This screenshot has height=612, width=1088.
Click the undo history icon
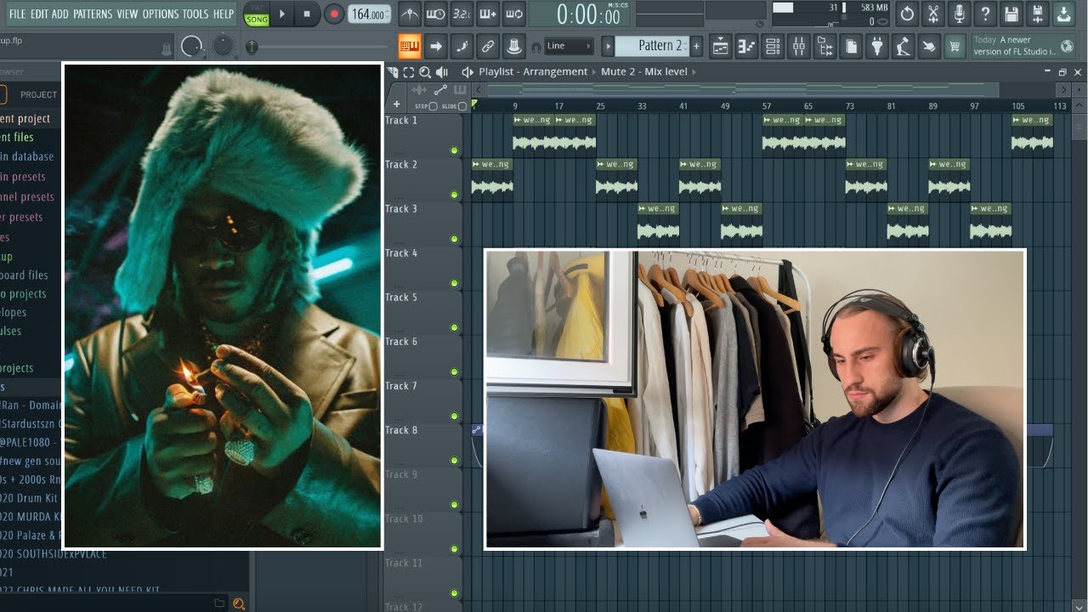907,14
